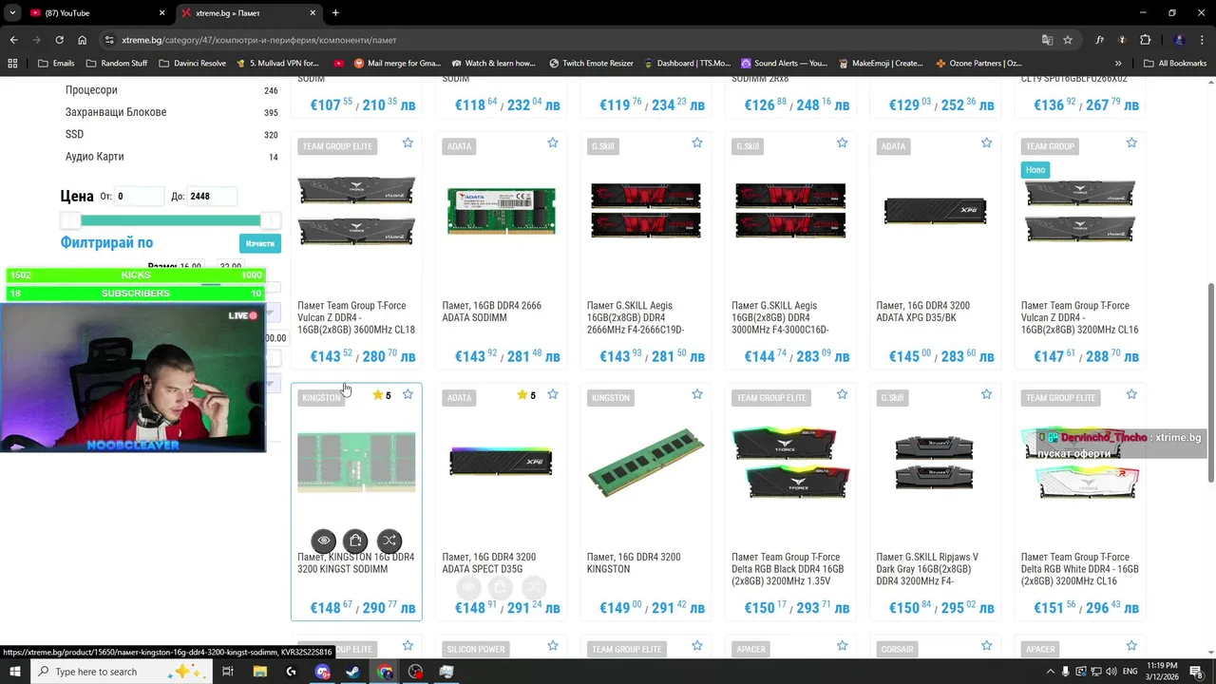This screenshot has height=684, width=1216.
Task: Click volume speaker icon in system tray
Action: coord(1112,672)
